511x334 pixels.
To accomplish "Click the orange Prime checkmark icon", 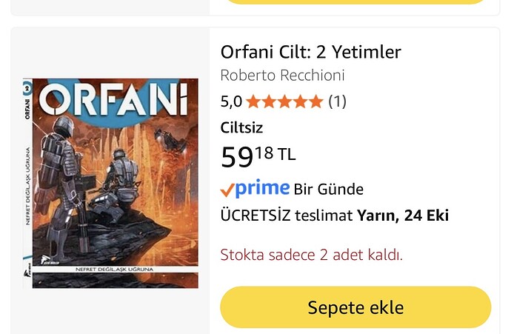I will (x=227, y=190).
